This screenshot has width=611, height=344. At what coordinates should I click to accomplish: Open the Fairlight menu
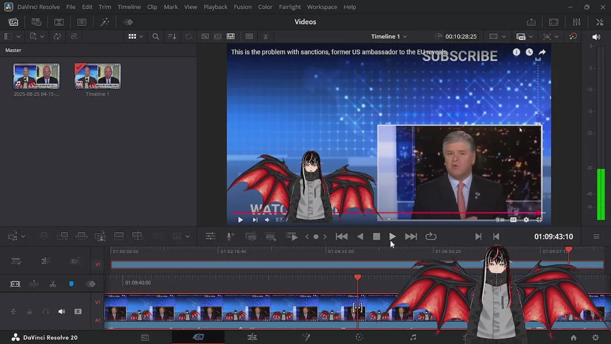click(x=290, y=7)
